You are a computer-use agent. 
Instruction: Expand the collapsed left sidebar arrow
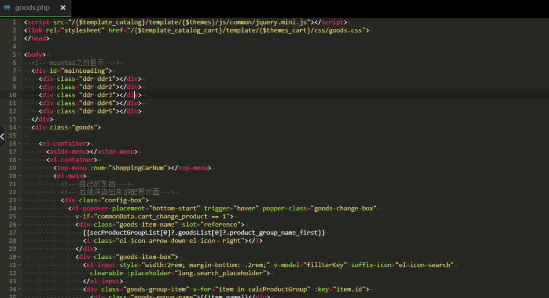point(2,136)
